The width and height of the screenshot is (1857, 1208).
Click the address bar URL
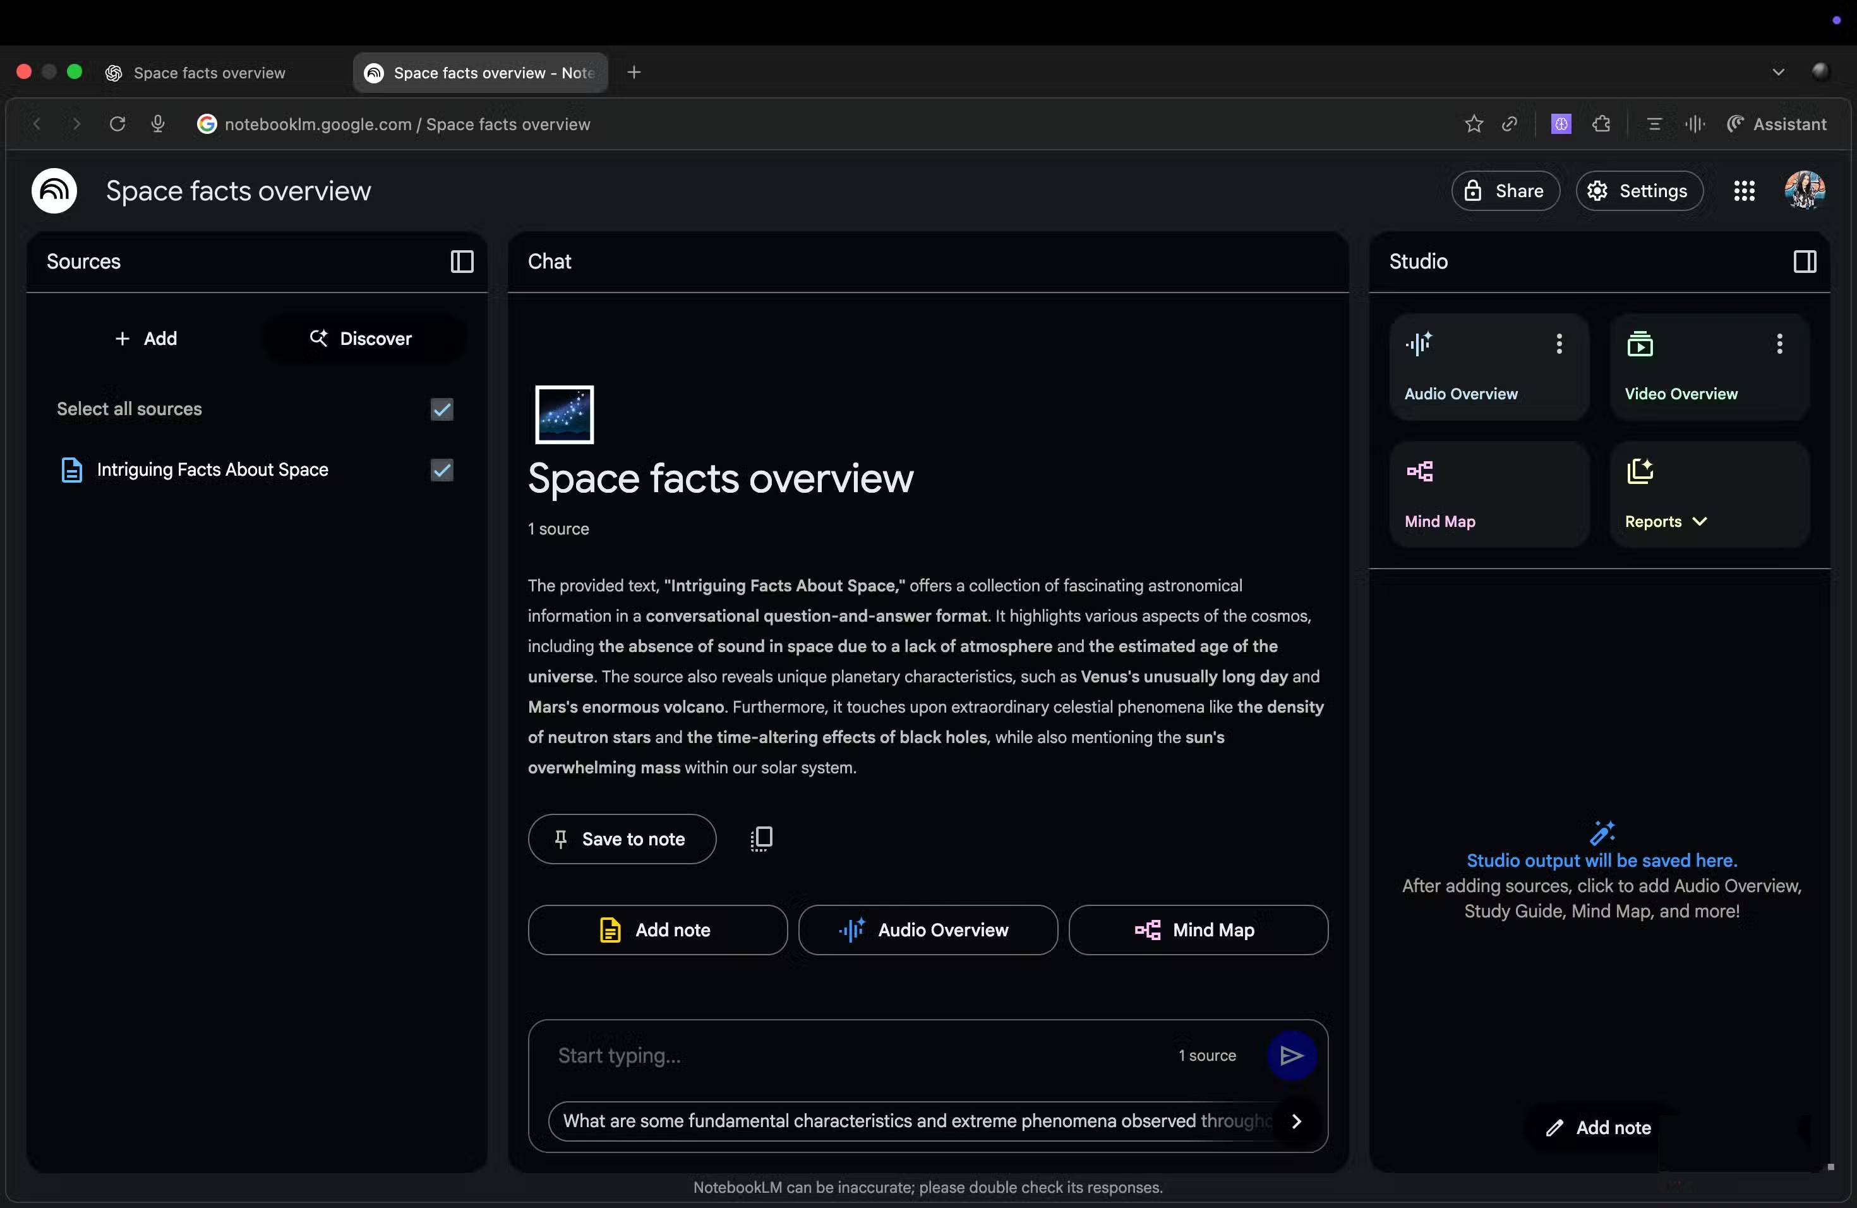tap(407, 124)
